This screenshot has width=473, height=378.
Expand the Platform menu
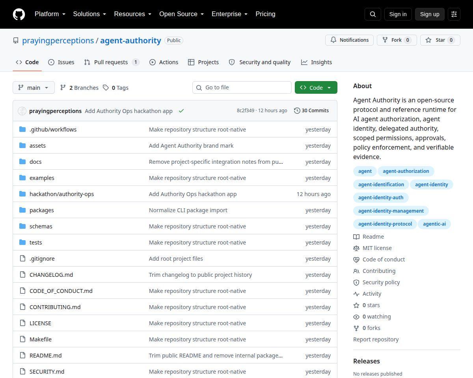[x=50, y=14]
